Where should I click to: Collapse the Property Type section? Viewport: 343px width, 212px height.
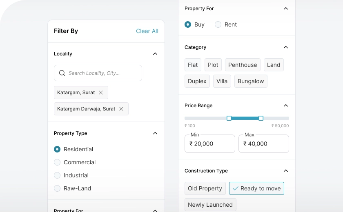tap(155, 133)
